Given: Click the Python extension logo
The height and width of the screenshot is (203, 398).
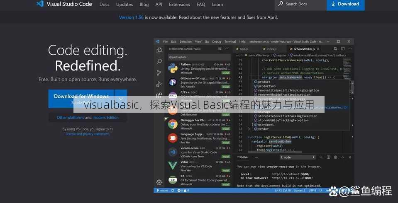Looking at the screenshot, I should tap(173, 68).
